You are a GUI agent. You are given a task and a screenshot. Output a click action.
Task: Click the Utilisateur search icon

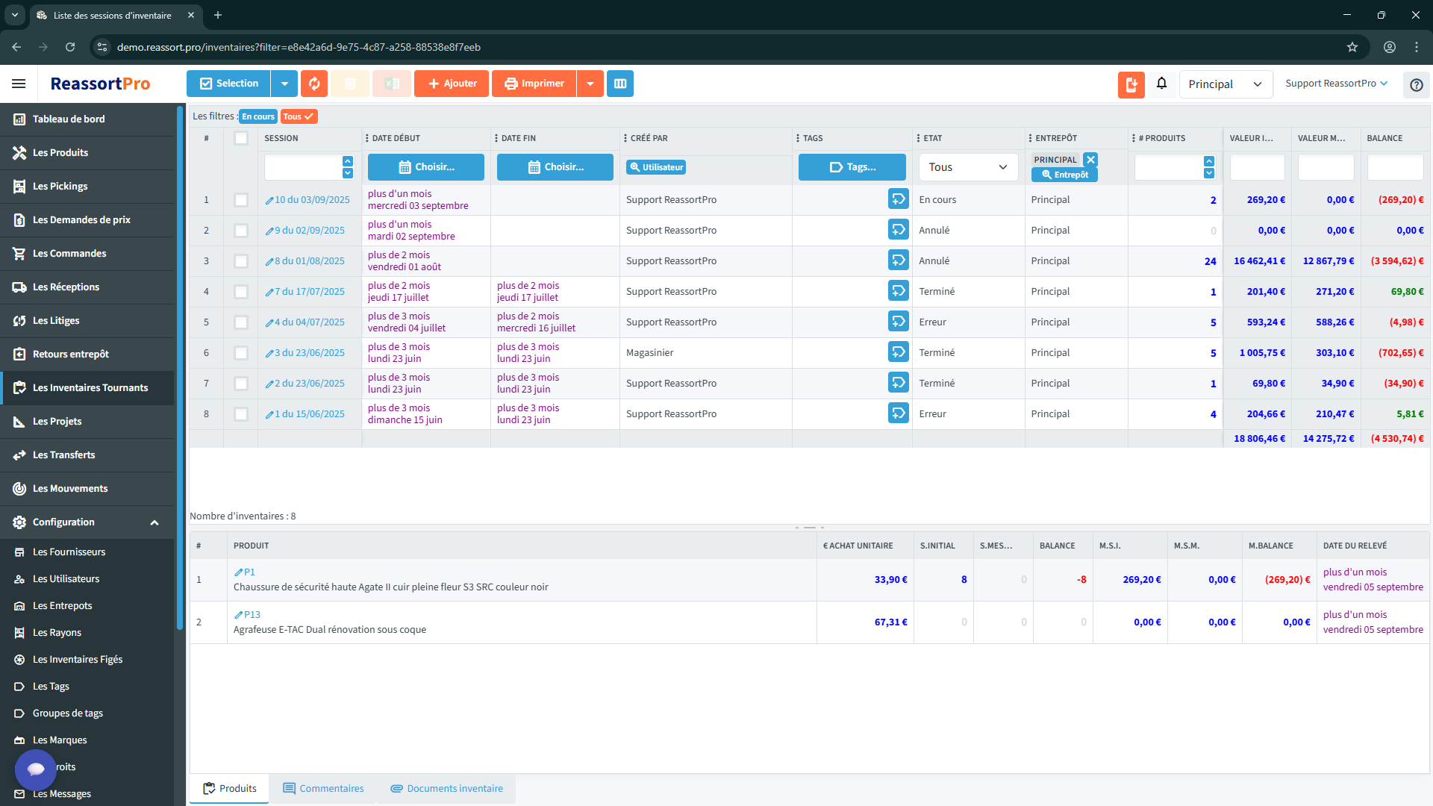(x=656, y=167)
